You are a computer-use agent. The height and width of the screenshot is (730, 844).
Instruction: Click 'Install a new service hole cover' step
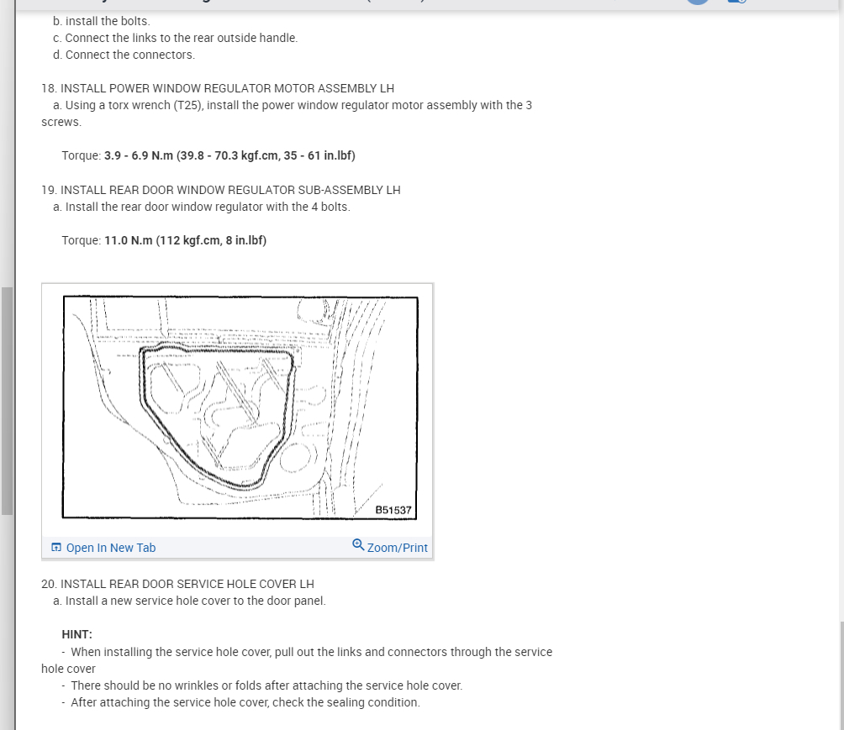[x=189, y=601]
